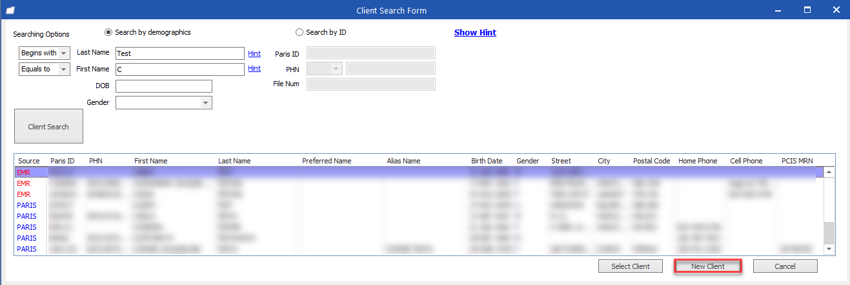Click the City column header
Screen dimensions: 850x285
604,161
